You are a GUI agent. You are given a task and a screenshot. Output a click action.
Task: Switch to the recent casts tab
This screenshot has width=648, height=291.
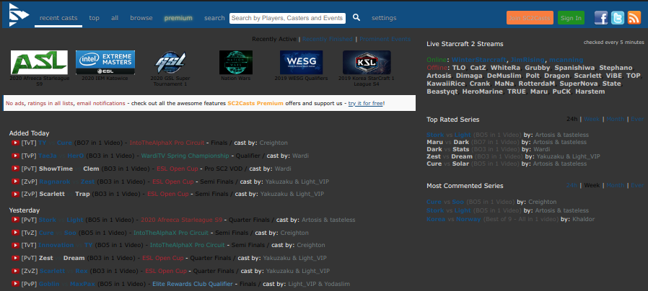pos(58,18)
